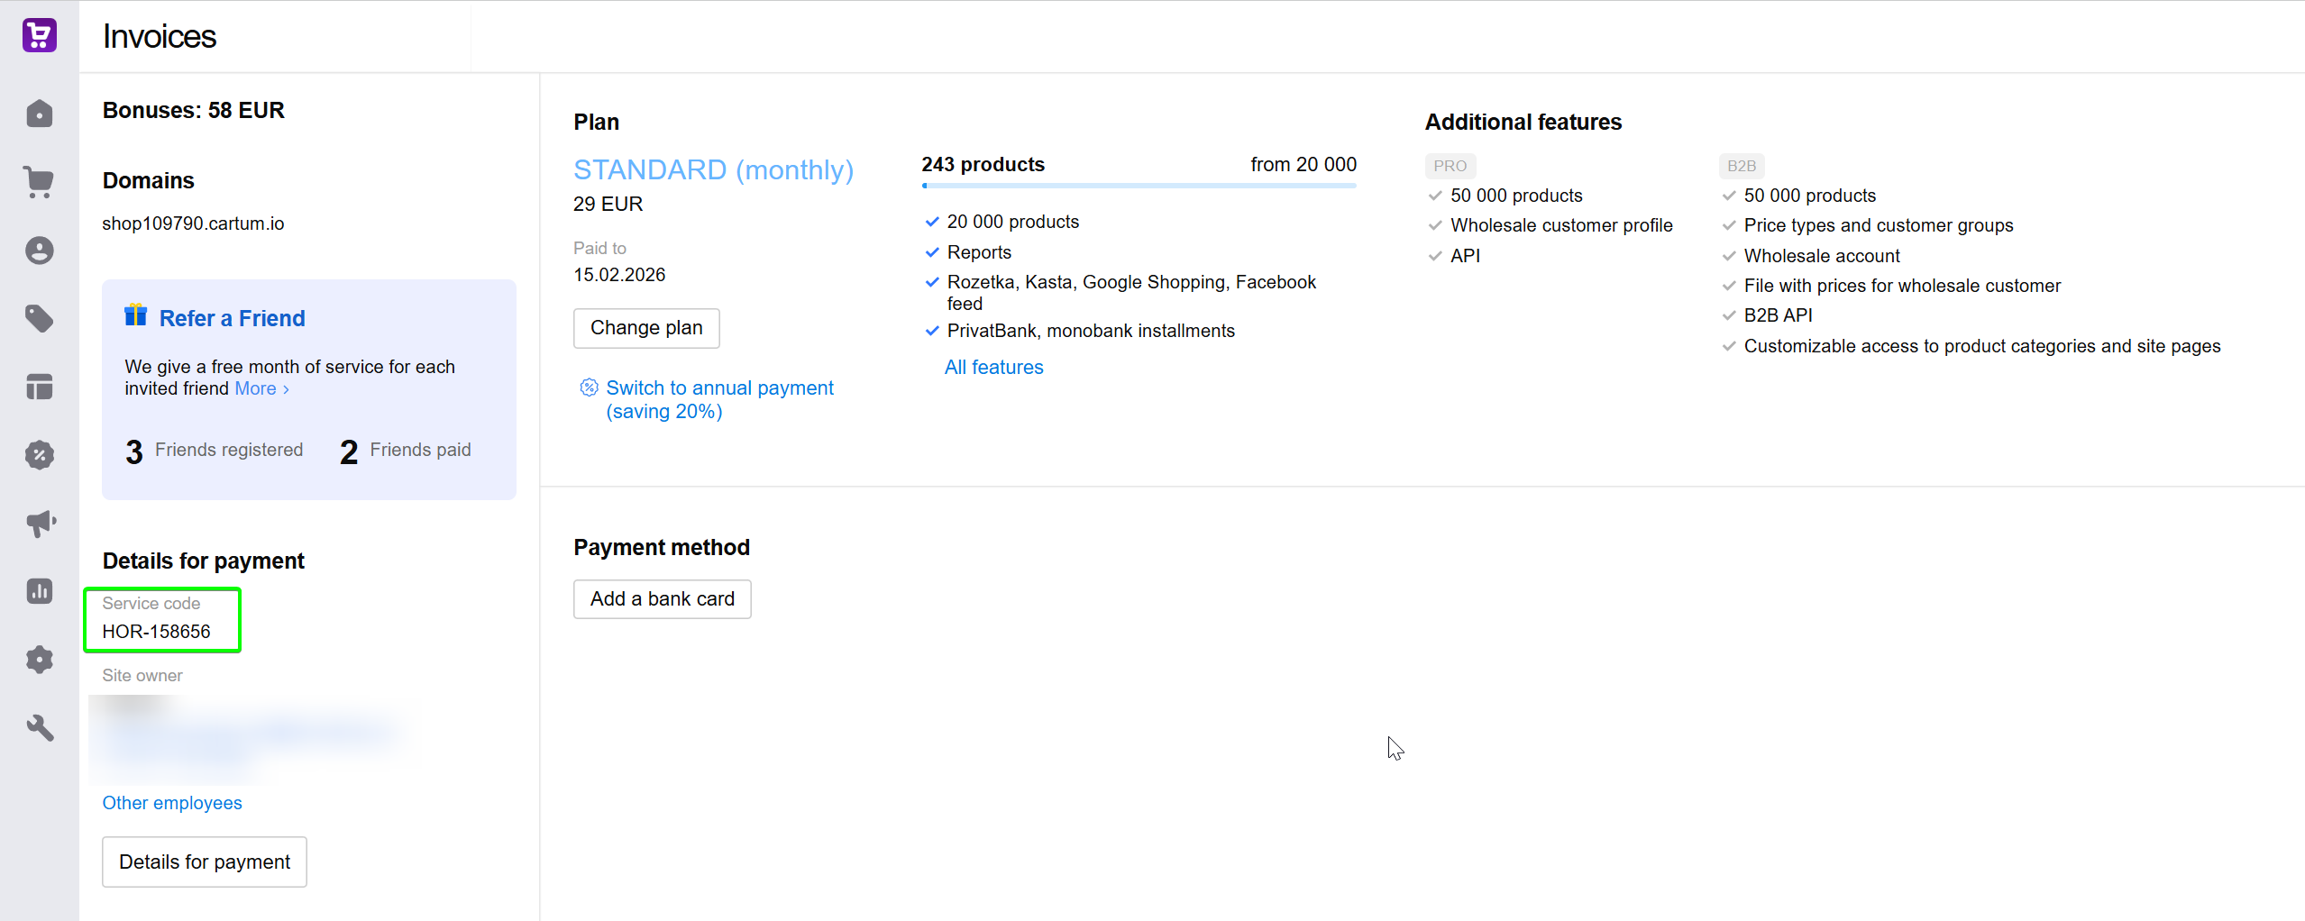This screenshot has width=2305, height=921.
Task: Open customers via the person sidebar icon
Action: tap(39, 251)
